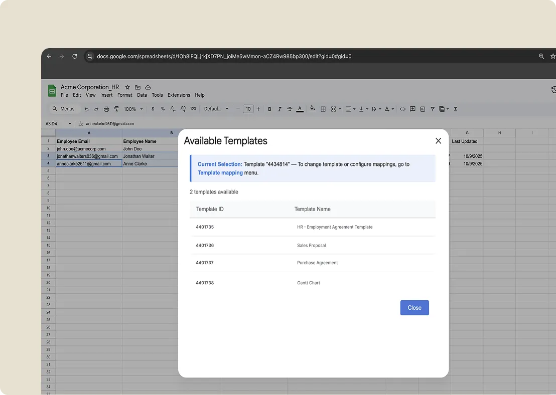
Task: Open the Help menu
Action: coord(200,95)
